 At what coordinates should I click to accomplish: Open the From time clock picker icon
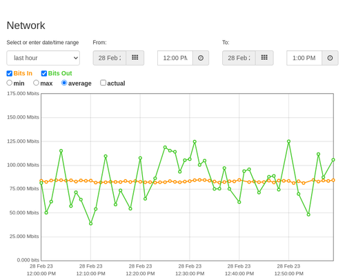(201, 58)
